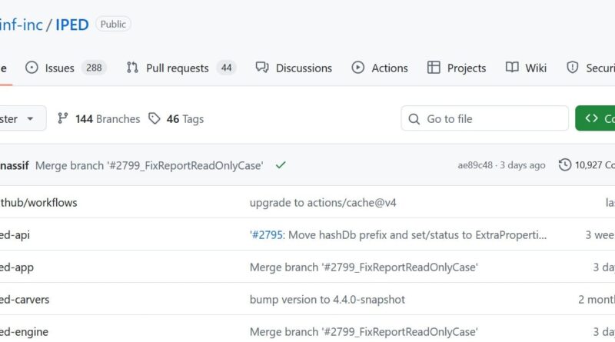Click the Wiki book icon
This screenshot has height=342, width=615.
(512, 68)
